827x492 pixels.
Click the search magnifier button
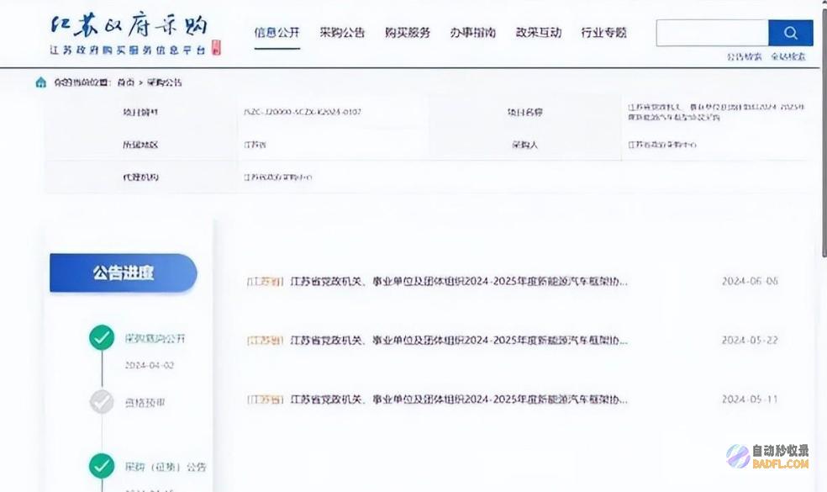point(790,33)
